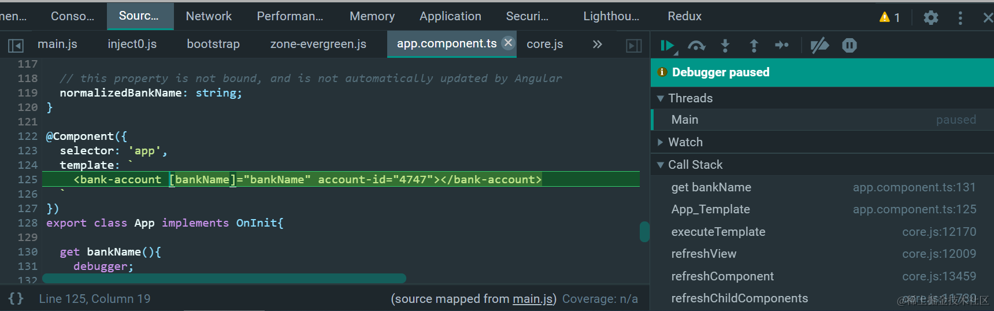Screen dimensions: 994x311
Task: Pretty print the source file
Action: pos(16,299)
